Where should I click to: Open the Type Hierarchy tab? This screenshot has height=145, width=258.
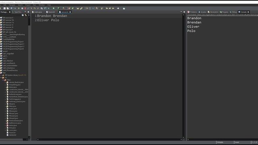click(17, 12)
